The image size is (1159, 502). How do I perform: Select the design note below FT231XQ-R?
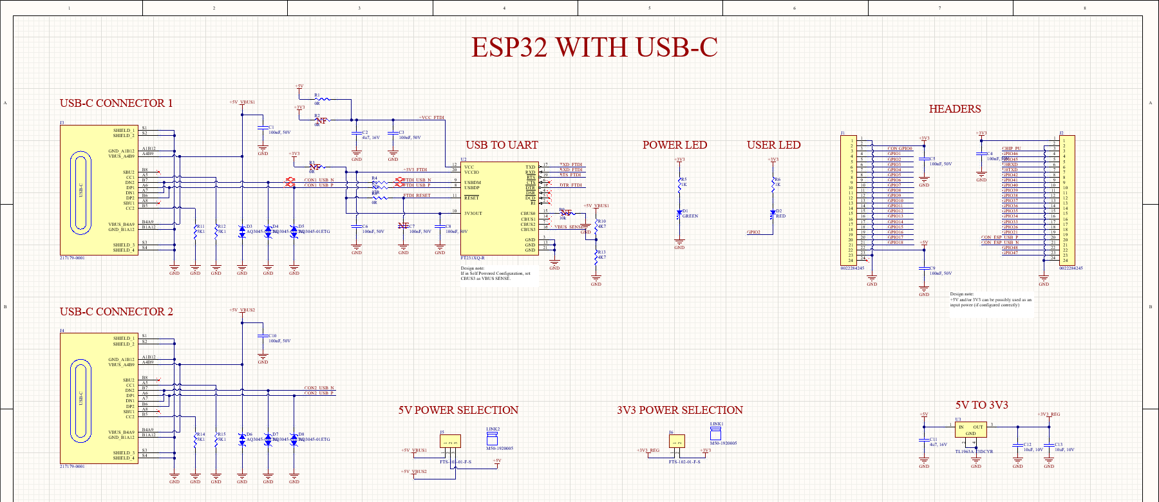click(495, 274)
